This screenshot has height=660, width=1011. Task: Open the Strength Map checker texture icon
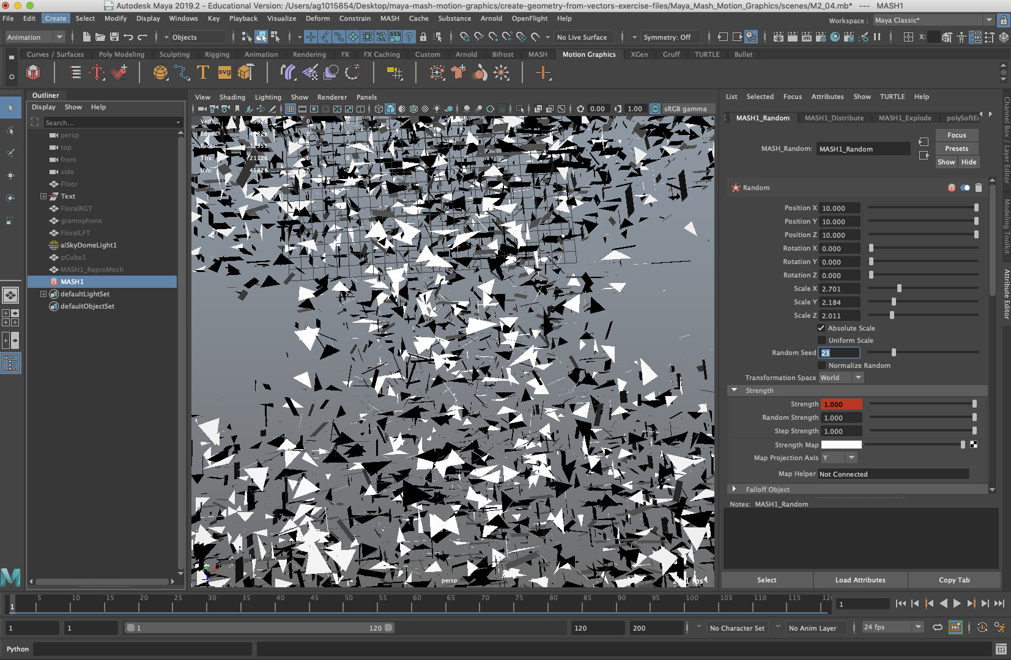pyautogui.click(x=974, y=445)
